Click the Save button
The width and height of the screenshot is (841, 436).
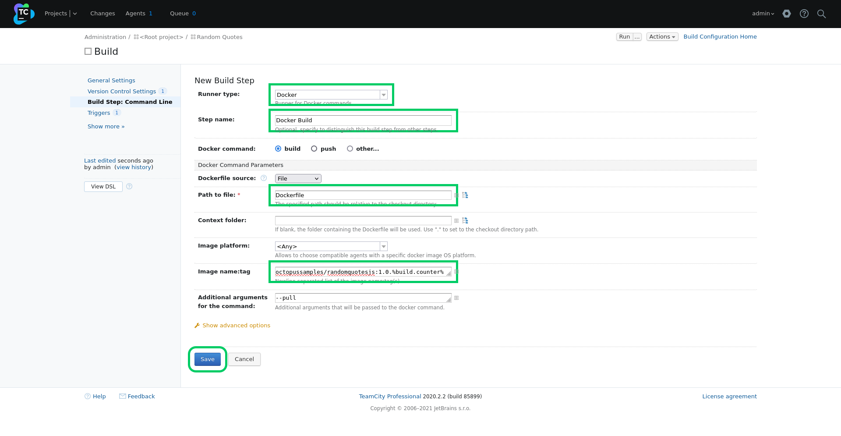click(208, 359)
